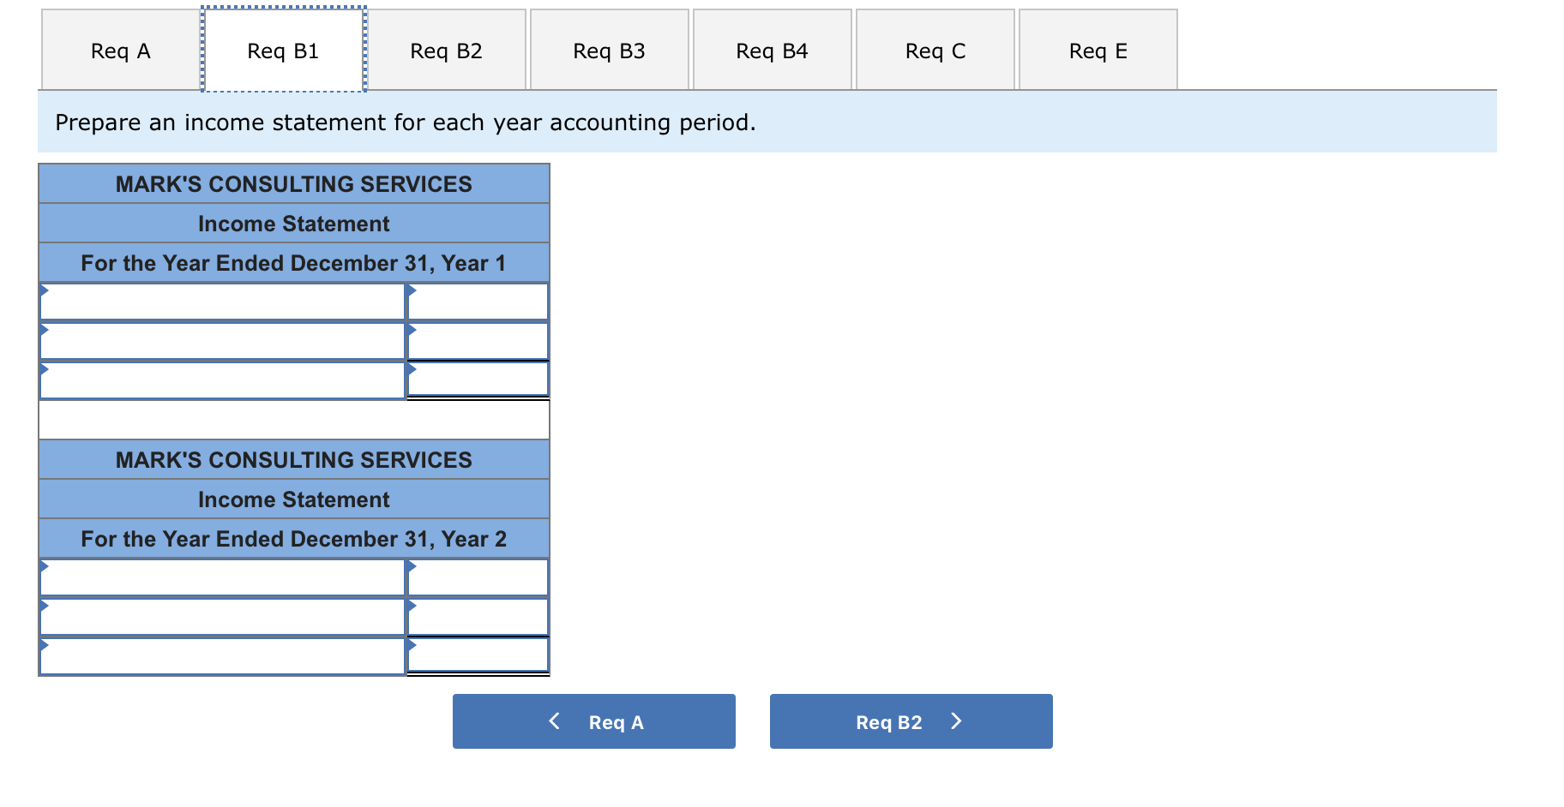Open third label dropdown in Year 1 statement

click(222, 380)
